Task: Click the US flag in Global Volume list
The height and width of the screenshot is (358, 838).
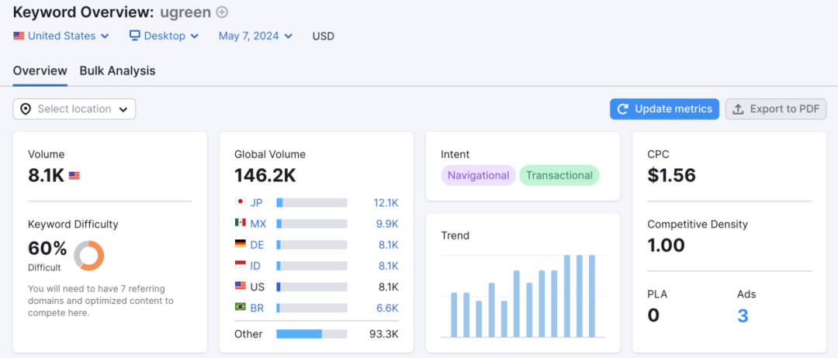Action: tap(240, 286)
